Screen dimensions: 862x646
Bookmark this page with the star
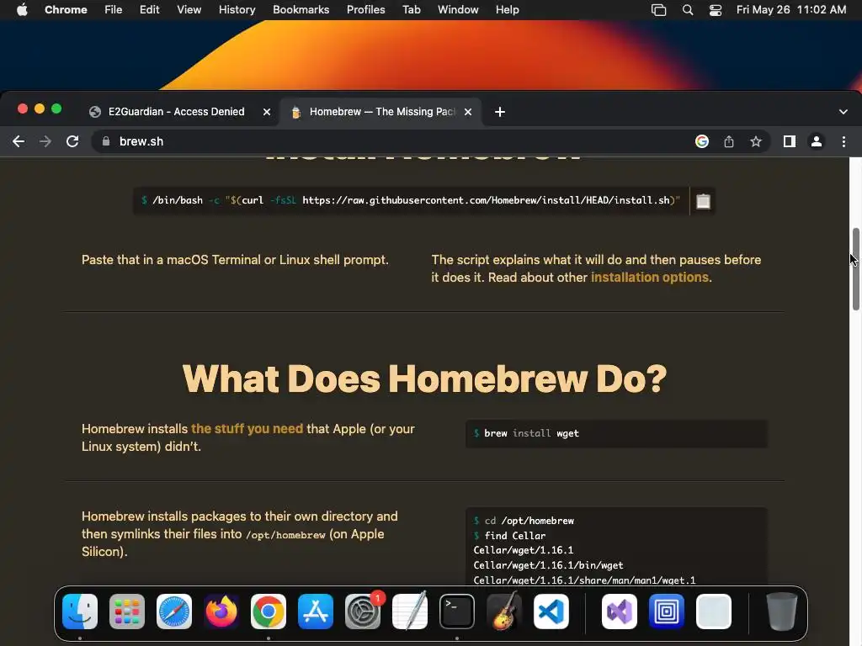coord(756,141)
